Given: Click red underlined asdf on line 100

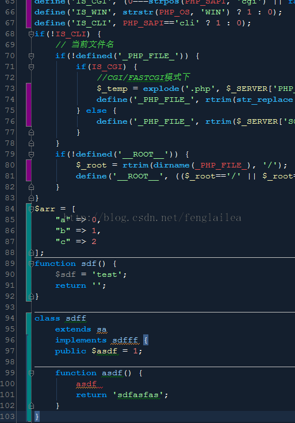Looking at the screenshot, I should pos(86,384).
